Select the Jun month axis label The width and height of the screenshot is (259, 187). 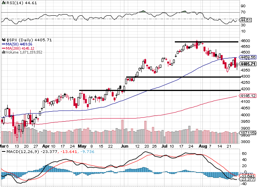(125, 146)
